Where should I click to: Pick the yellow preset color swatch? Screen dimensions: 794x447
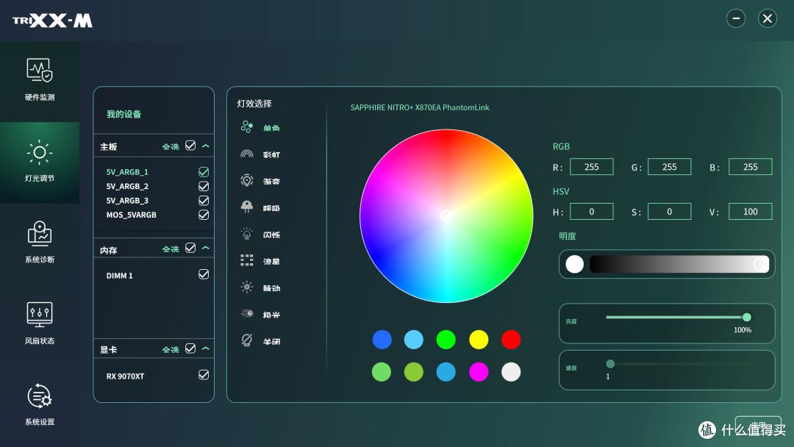point(479,339)
